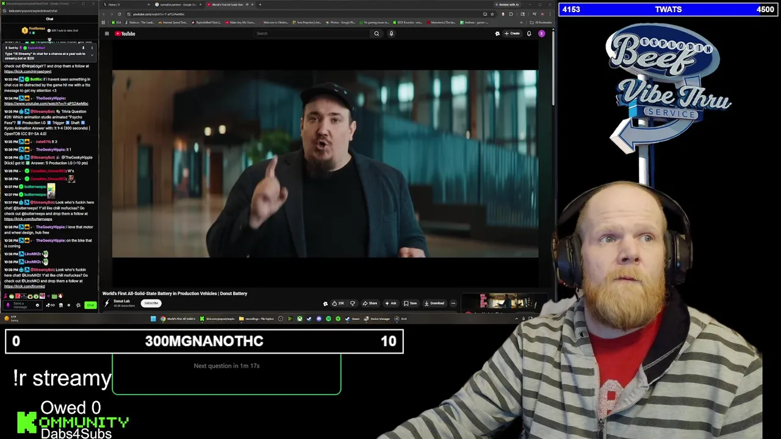Click the Ask button under the video

[x=390, y=303]
